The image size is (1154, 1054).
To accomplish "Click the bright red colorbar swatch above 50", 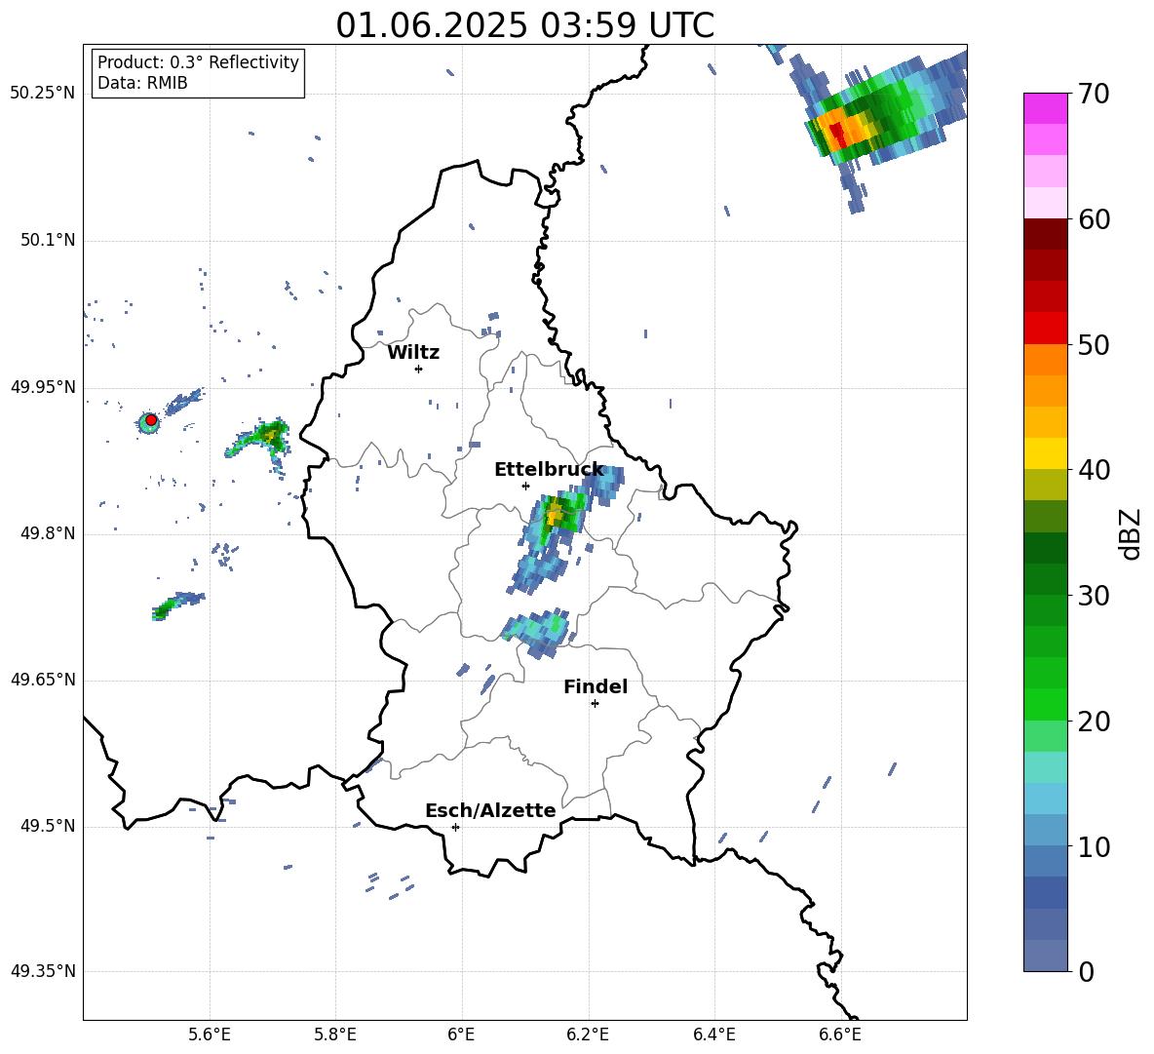I will pyautogui.click(x=1045, y=329).
